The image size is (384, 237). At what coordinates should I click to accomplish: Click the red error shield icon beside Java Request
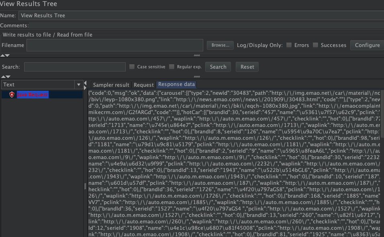click(12, 94)
